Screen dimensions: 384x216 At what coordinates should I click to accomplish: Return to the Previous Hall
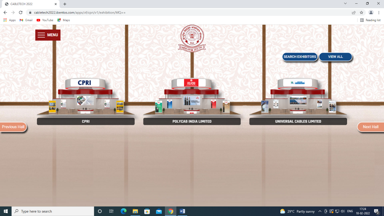point(13,127)
